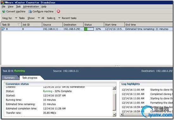Image resolution: width=174 pixels, height=120 pixels.
Task: Click the green 32% progress bar
Action: pyautogui.click(x=89, y=29)
